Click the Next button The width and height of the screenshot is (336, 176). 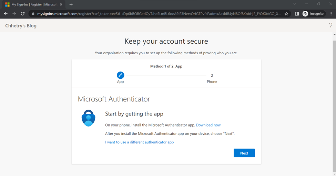point(244,153)
